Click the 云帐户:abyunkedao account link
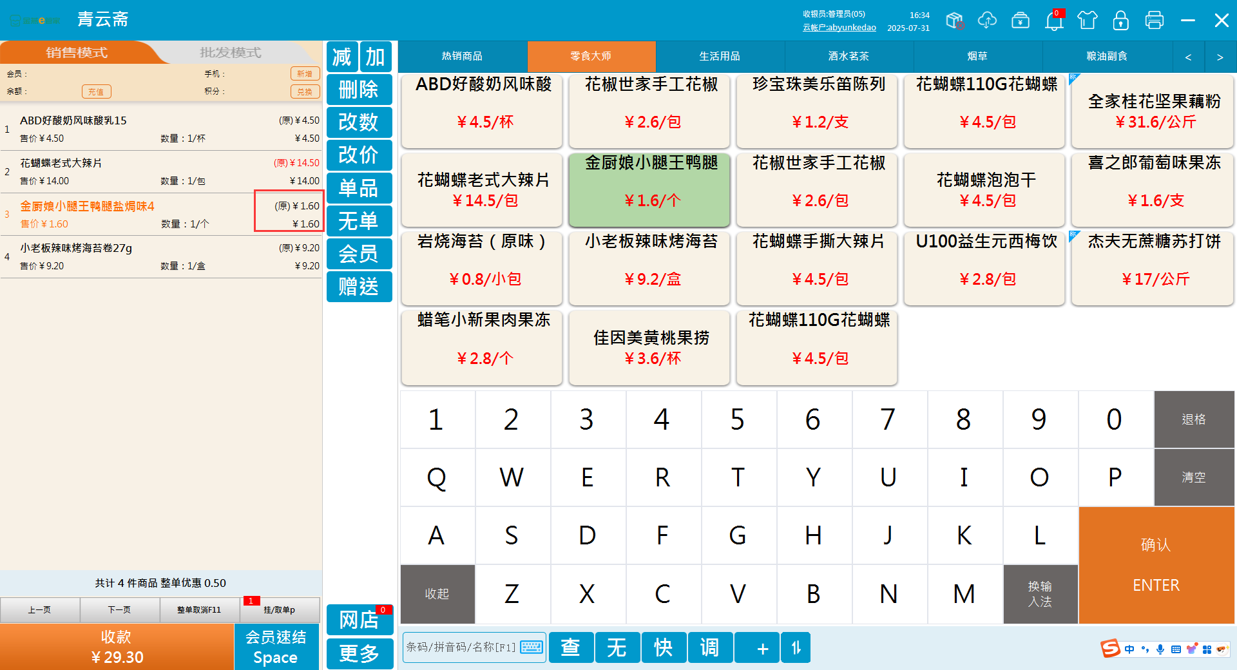This screenshot has height=670, width=1237. point(839,28)
